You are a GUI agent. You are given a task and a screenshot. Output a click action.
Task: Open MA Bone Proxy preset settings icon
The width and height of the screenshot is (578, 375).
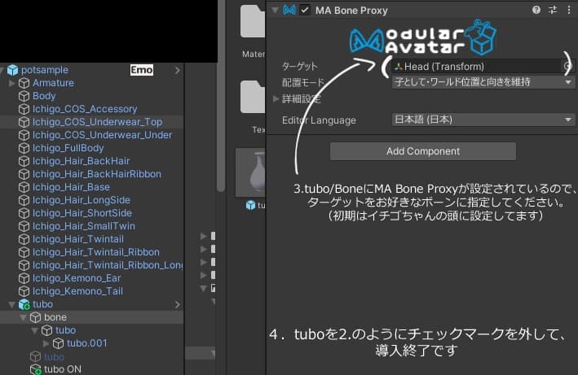point(553,10)
